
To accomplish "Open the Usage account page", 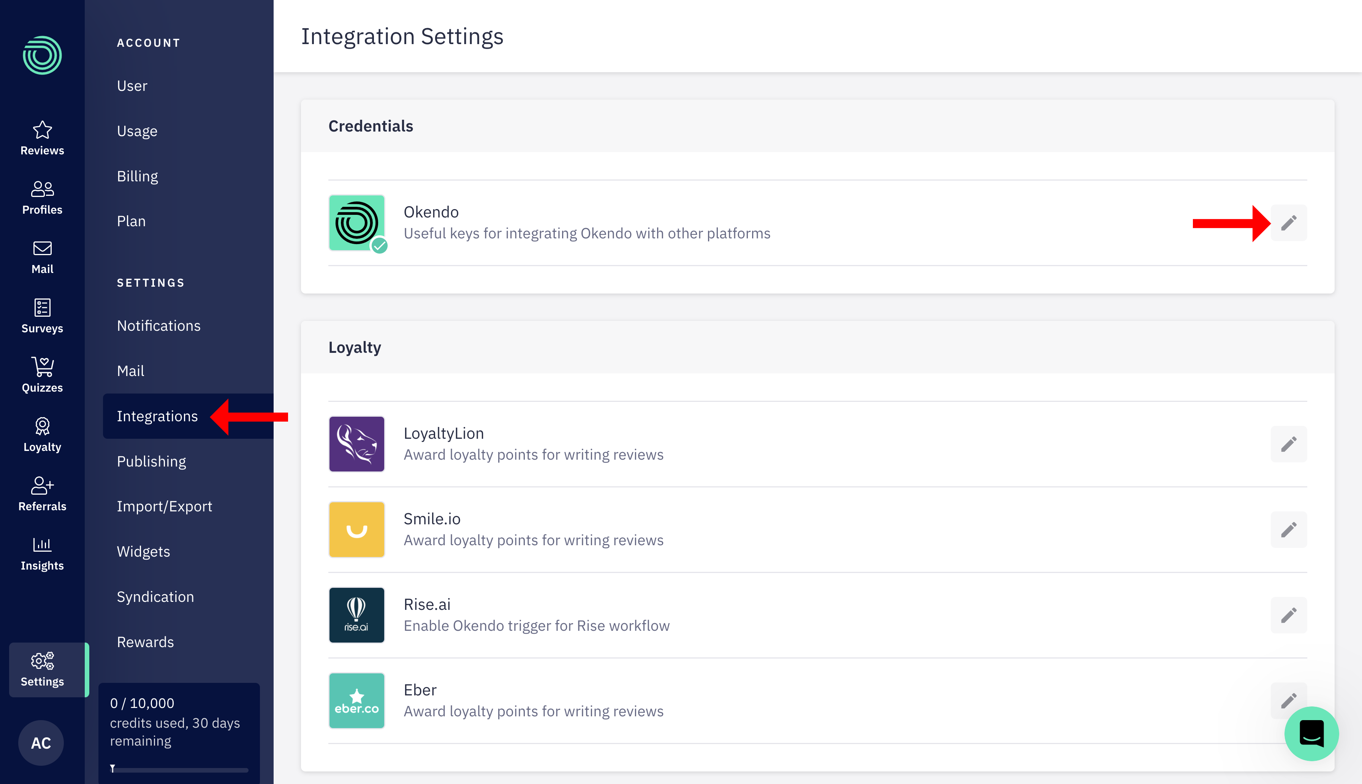I will tap(137, 131).
